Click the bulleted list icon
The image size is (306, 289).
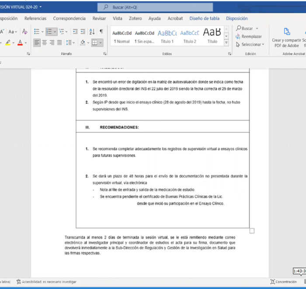(x=37, y=32)
